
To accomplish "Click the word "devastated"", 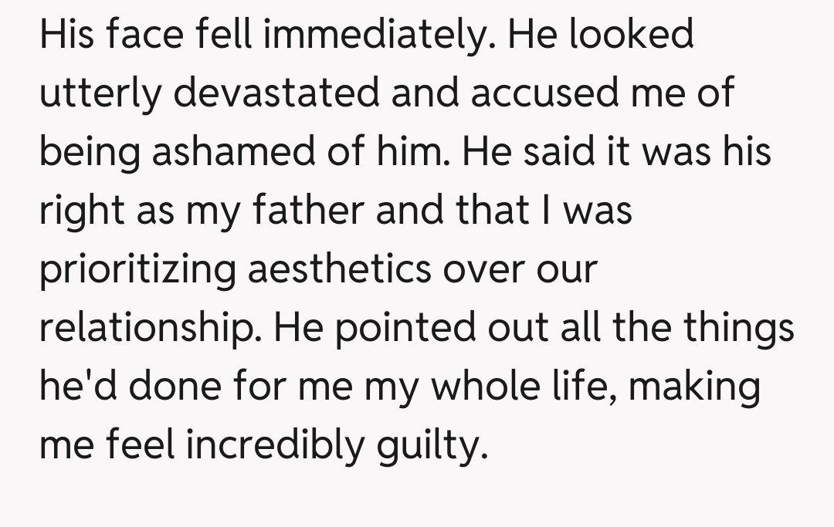I will 276,93.
